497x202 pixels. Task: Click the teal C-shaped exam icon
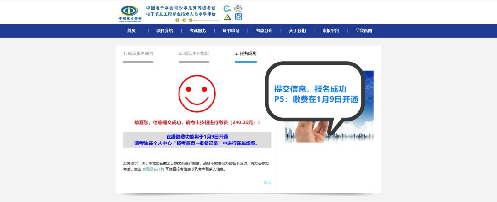(227, 8)
